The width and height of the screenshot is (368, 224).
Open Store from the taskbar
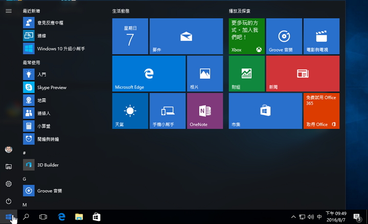(x=97, y=217)
